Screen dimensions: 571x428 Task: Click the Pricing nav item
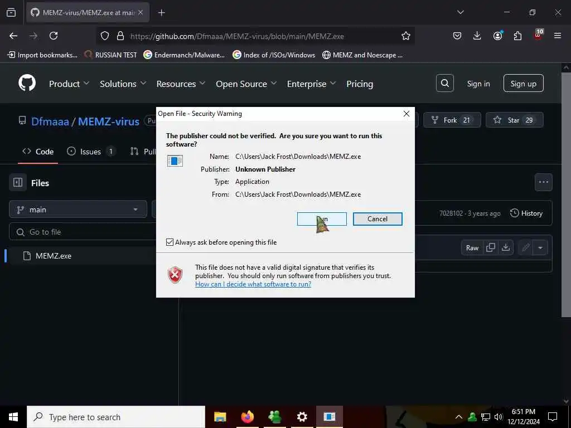(360, 84)
